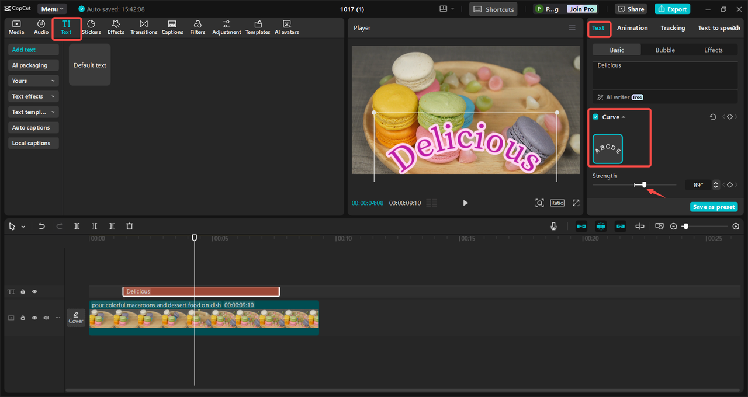Open the Stickers panel
Image resolution: width=748 pixels, height=397 pixels.
91,27
